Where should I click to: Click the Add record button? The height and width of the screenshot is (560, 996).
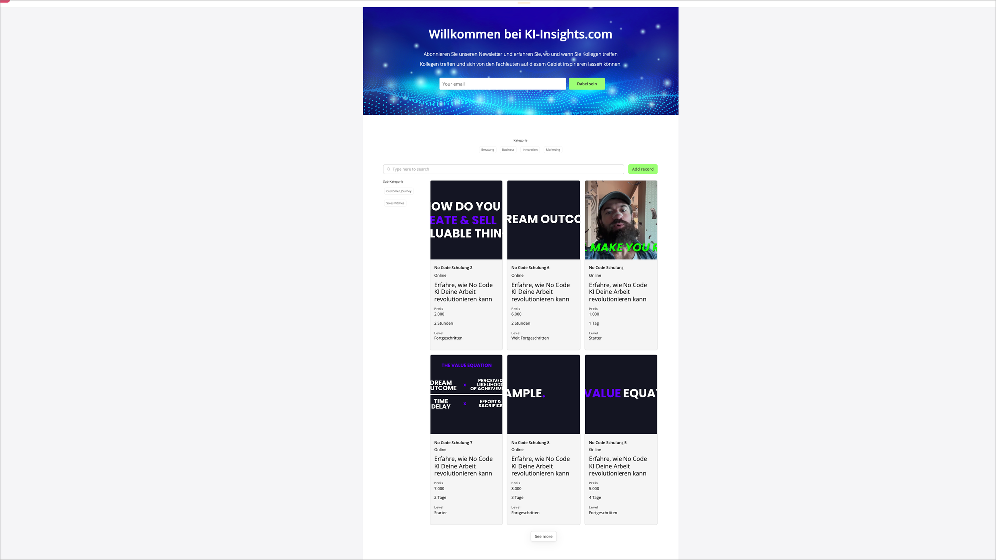(x=643, y=169)
